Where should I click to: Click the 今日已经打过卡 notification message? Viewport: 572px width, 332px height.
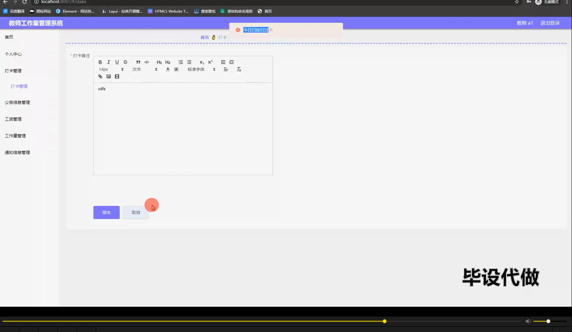coord(258,30)
